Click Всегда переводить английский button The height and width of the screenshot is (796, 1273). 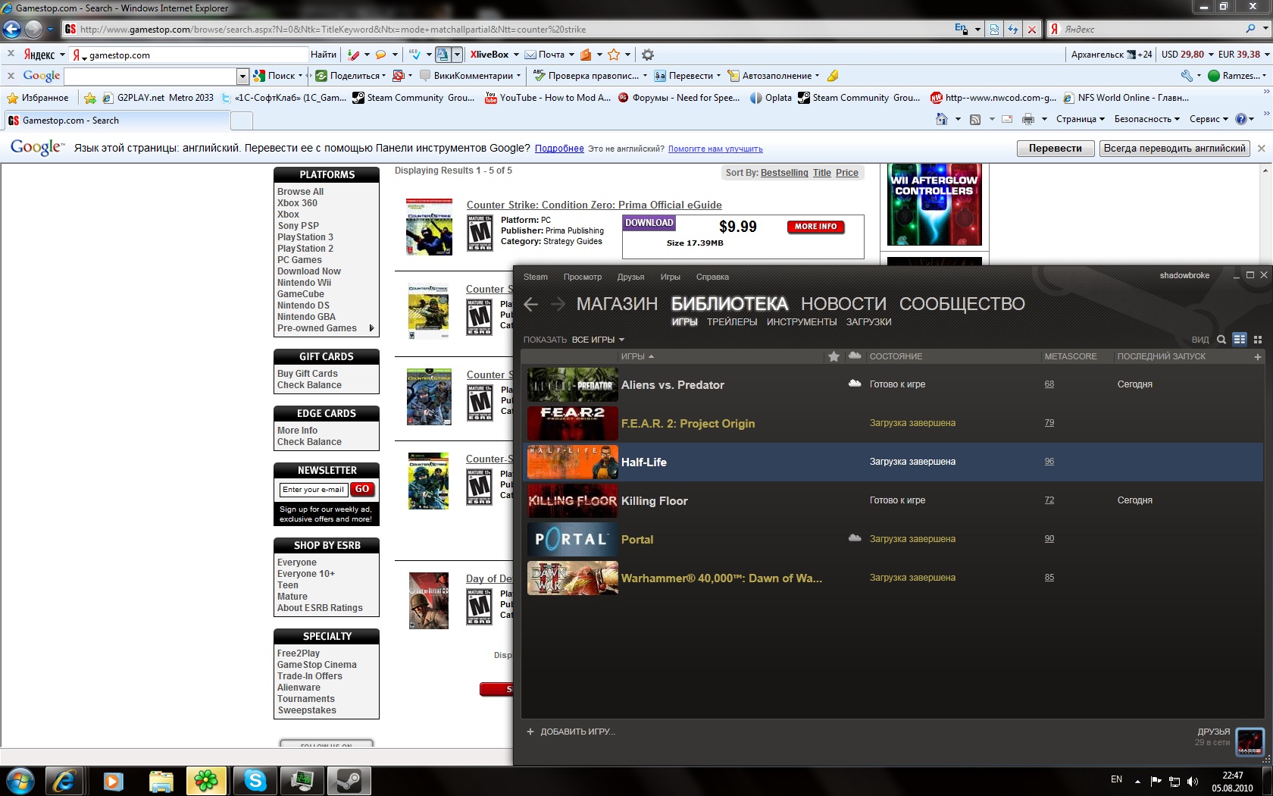[x=1174, y=149]
